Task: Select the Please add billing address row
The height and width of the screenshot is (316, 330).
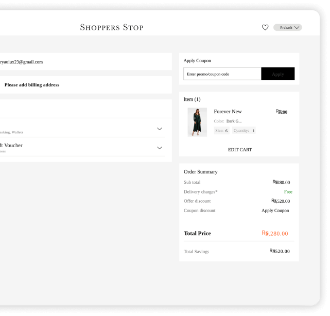Action: point(32,85)
